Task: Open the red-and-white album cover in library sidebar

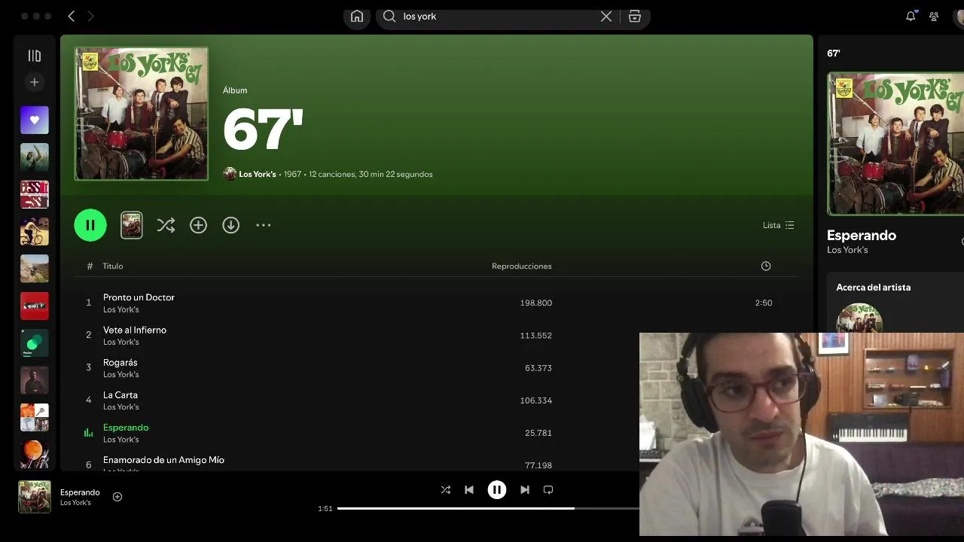Action: pyautogui.click(x=35, y=194)
